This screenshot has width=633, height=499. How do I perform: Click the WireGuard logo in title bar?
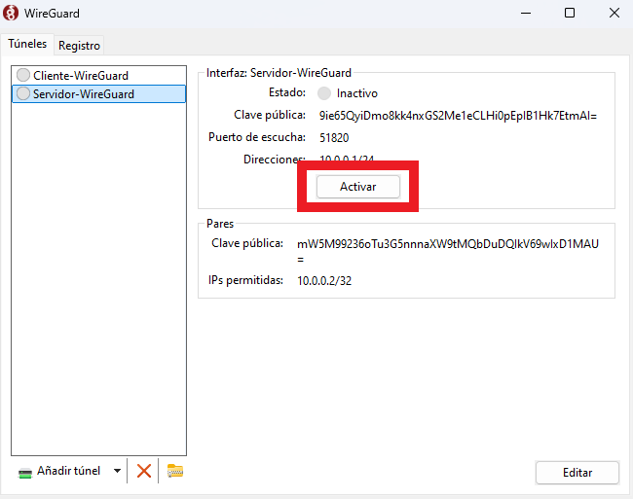pyautogui.click(x=11, y=13)
